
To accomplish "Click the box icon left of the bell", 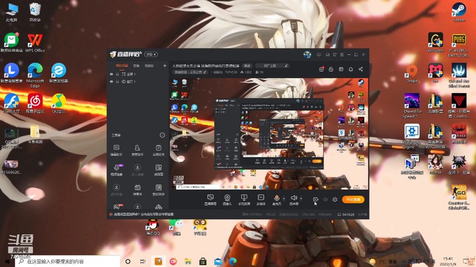I will pyautogui.click(x=341, y=69).
